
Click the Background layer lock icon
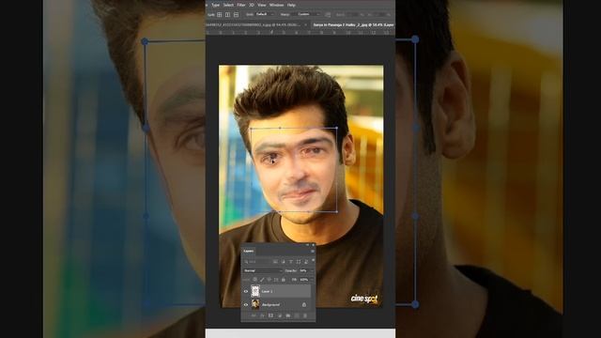pos(304,304)
